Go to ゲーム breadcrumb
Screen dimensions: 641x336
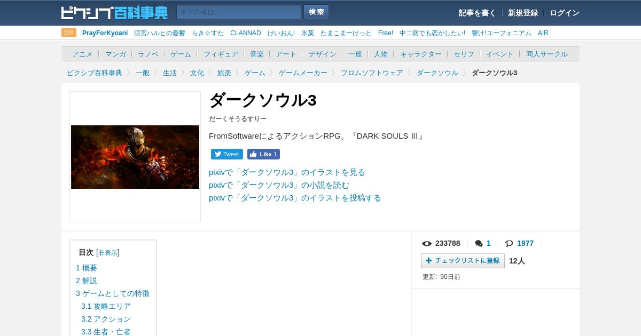tap(255, 73)
